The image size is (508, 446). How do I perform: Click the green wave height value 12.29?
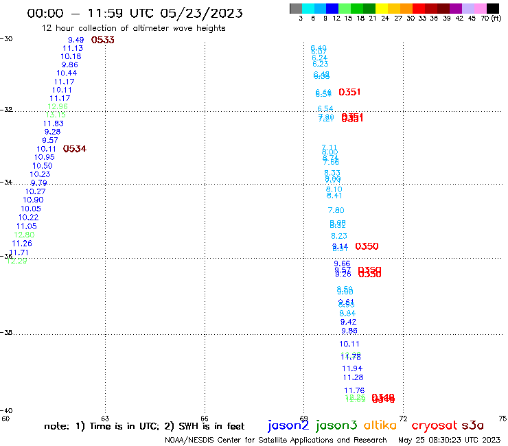coord(17,261)
